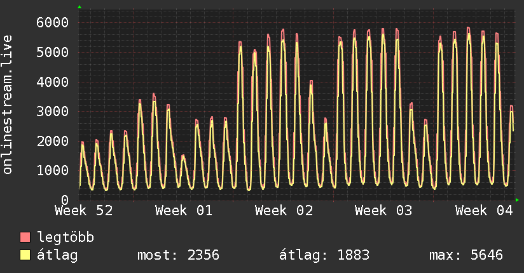The width and height of the screenshot is (524, 273).
Task: Click the yellow átlag legend swatch
Action: (25, 256)
